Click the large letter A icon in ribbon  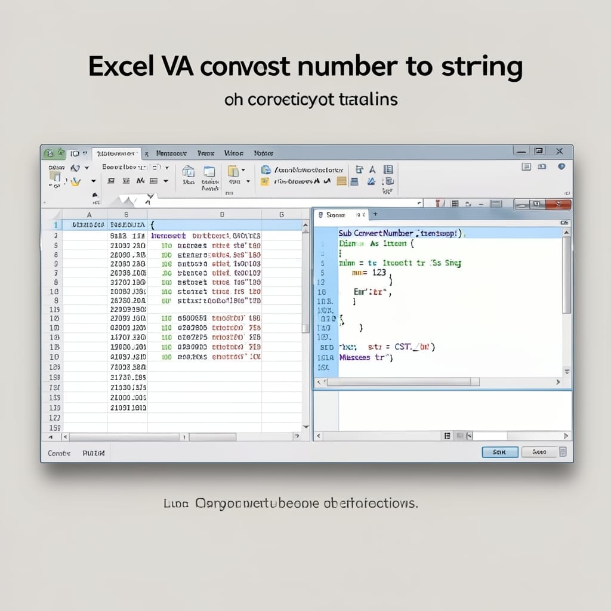tap(372, 169)
